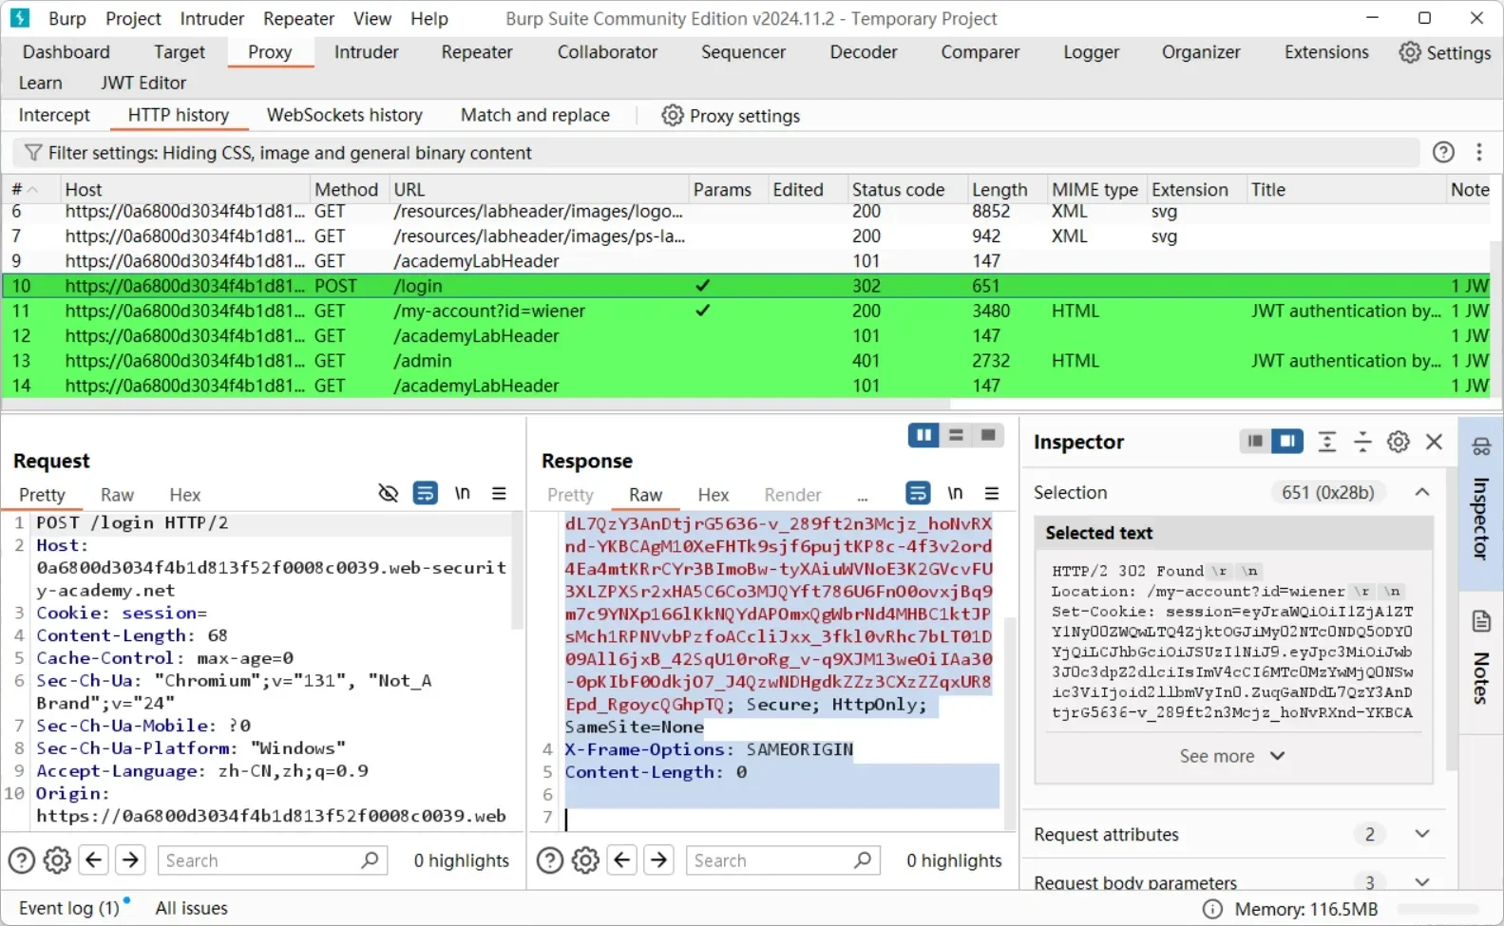
Task: Open the Intruder menu
Action: 212,18
